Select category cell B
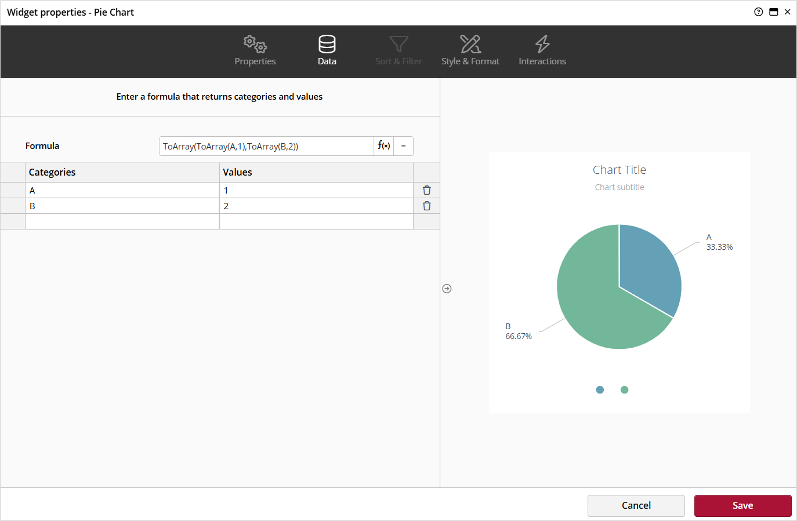797x521 pixels. [122, 206]
